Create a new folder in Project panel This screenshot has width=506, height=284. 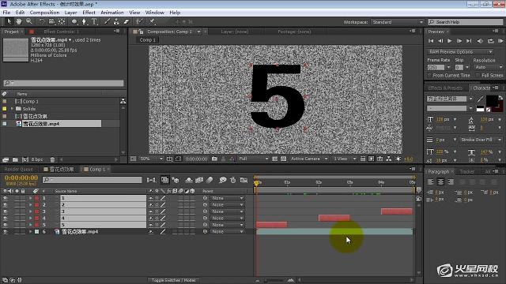(15, 159)
